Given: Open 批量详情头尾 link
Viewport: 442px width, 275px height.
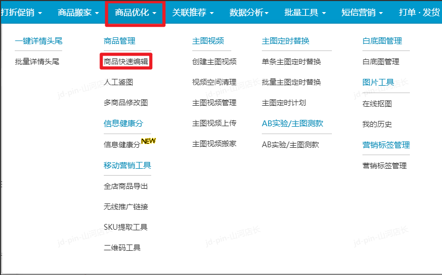Looking at the screenshot, I should click(37, 62).
